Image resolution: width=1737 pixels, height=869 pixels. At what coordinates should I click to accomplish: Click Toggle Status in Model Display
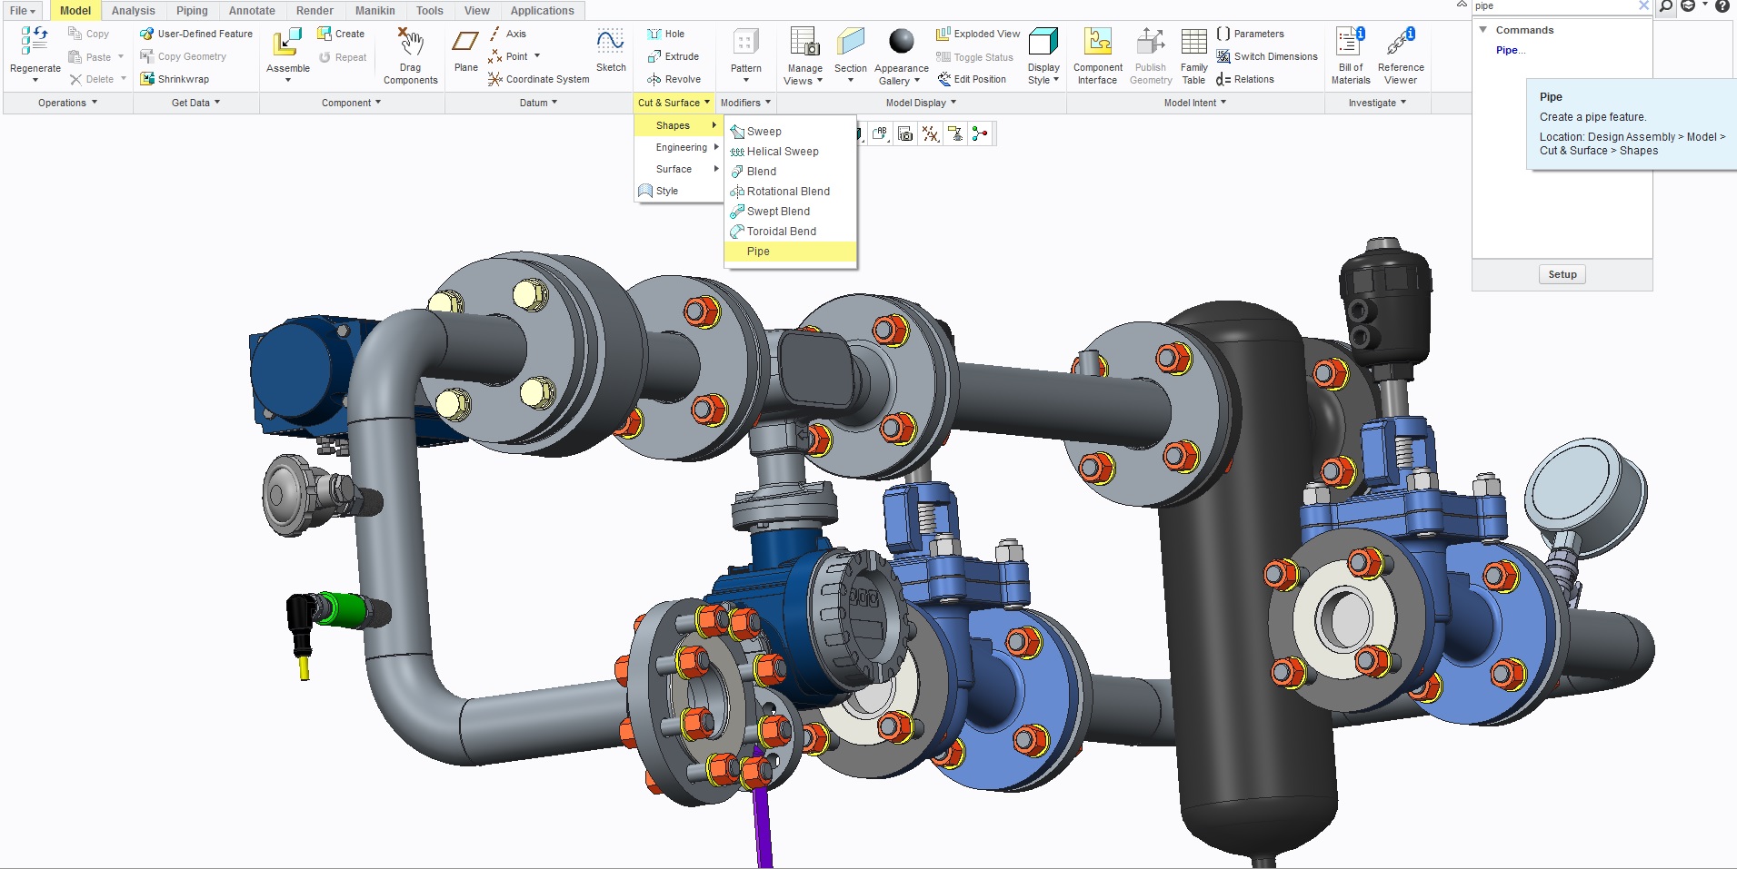pos(974,57)
